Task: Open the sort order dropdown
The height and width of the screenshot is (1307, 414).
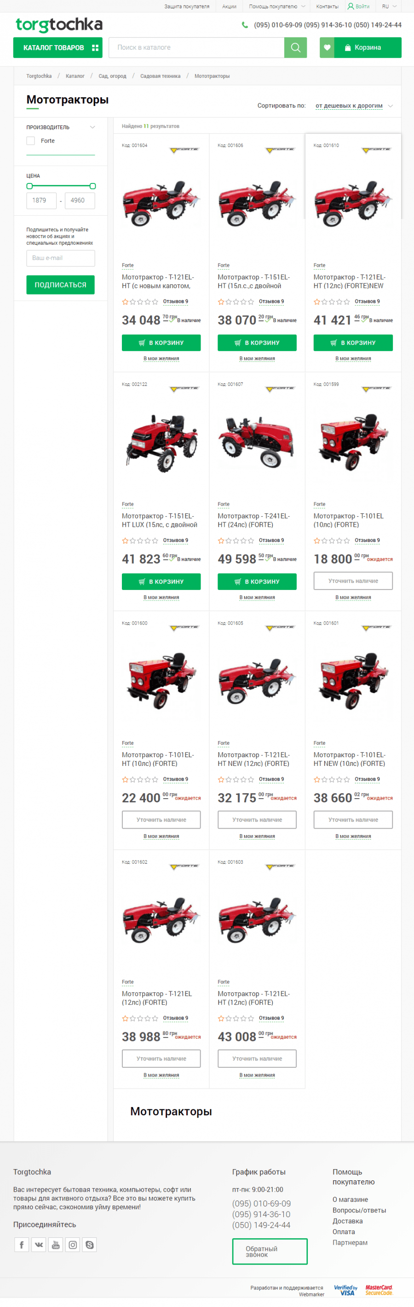Action: (x=354, y=106)
